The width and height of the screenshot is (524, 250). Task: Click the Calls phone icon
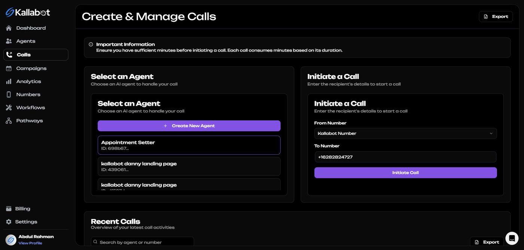click(x=9, y=55)
